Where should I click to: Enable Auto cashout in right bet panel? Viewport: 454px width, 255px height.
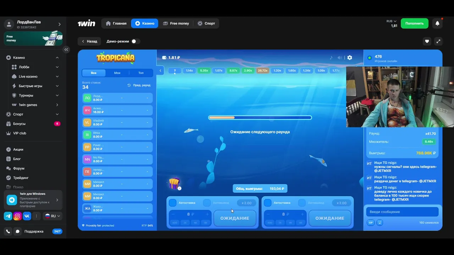tap(302, 203)
